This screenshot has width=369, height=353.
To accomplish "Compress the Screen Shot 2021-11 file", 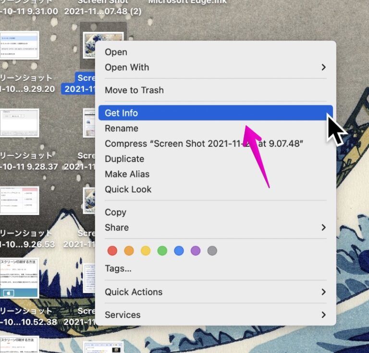I will pos(215,144).
